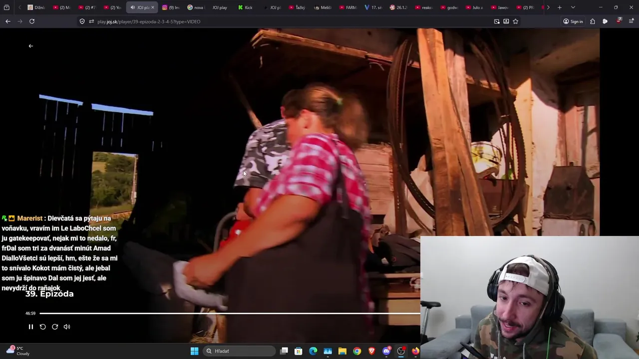Open the uBlock extension icon with badge
The height and width of the screenshot is (359, 639).
tap(619, 21)
